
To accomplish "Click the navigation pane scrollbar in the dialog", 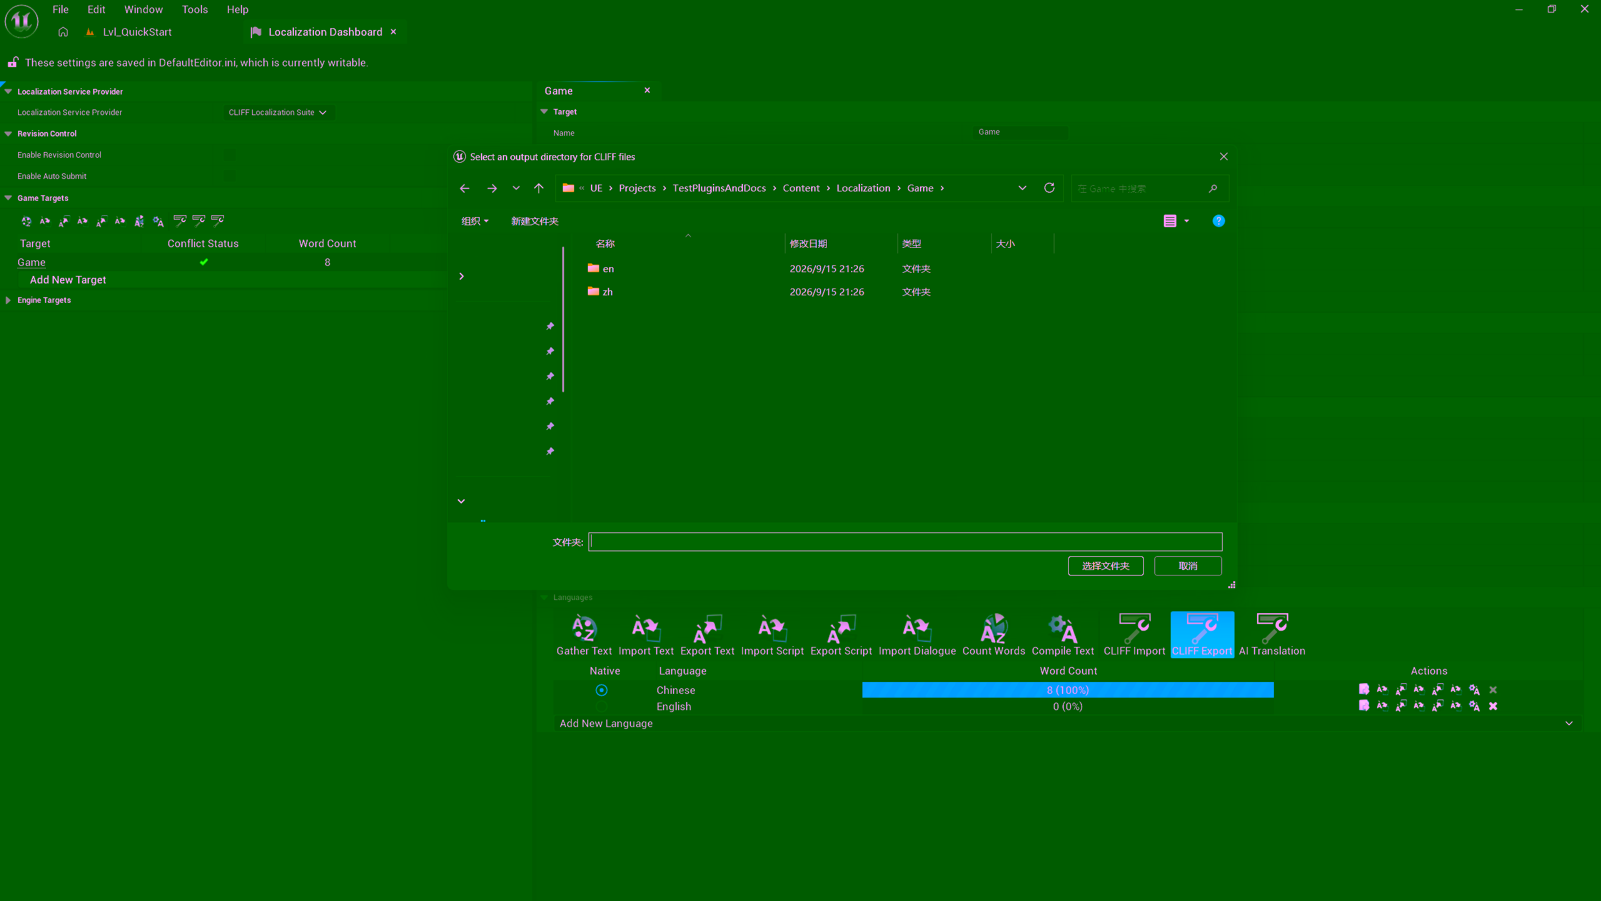I will [563, 319].
